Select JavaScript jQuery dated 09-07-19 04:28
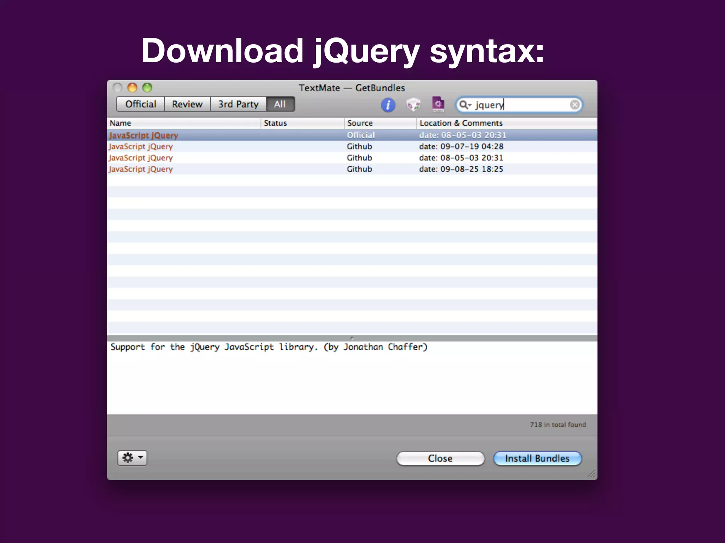 [352, 146]
